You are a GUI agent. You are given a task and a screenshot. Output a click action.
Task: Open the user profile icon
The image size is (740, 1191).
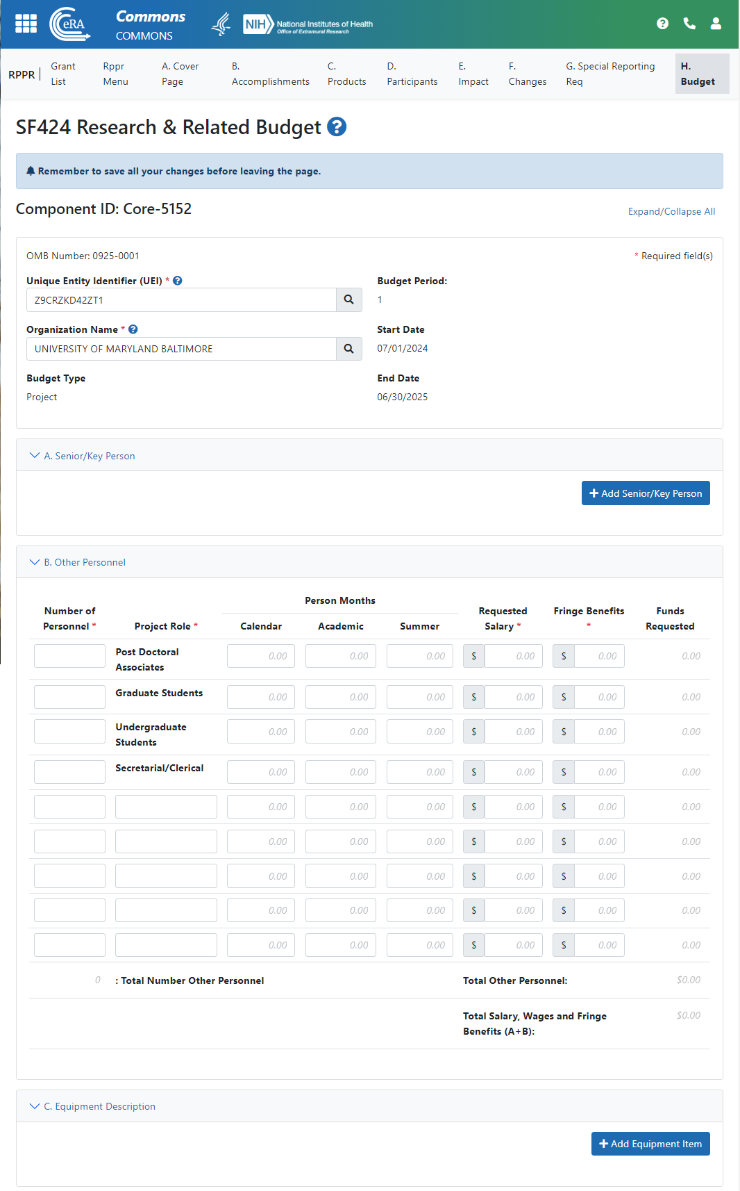pyautogui.click(x=716, y=24)
